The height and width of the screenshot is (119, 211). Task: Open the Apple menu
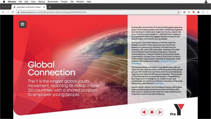point(4,2)
